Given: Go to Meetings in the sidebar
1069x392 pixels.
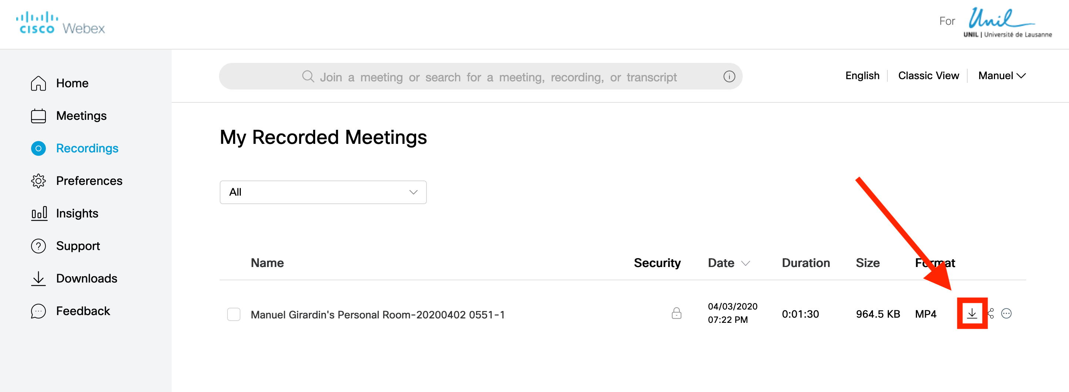Looking at the screenshot, I should pos(81,116).
